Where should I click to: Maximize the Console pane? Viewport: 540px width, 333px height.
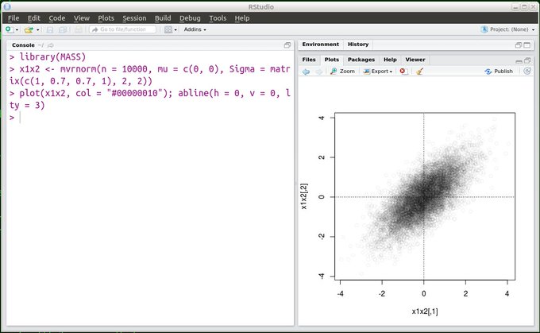[287, 45]
